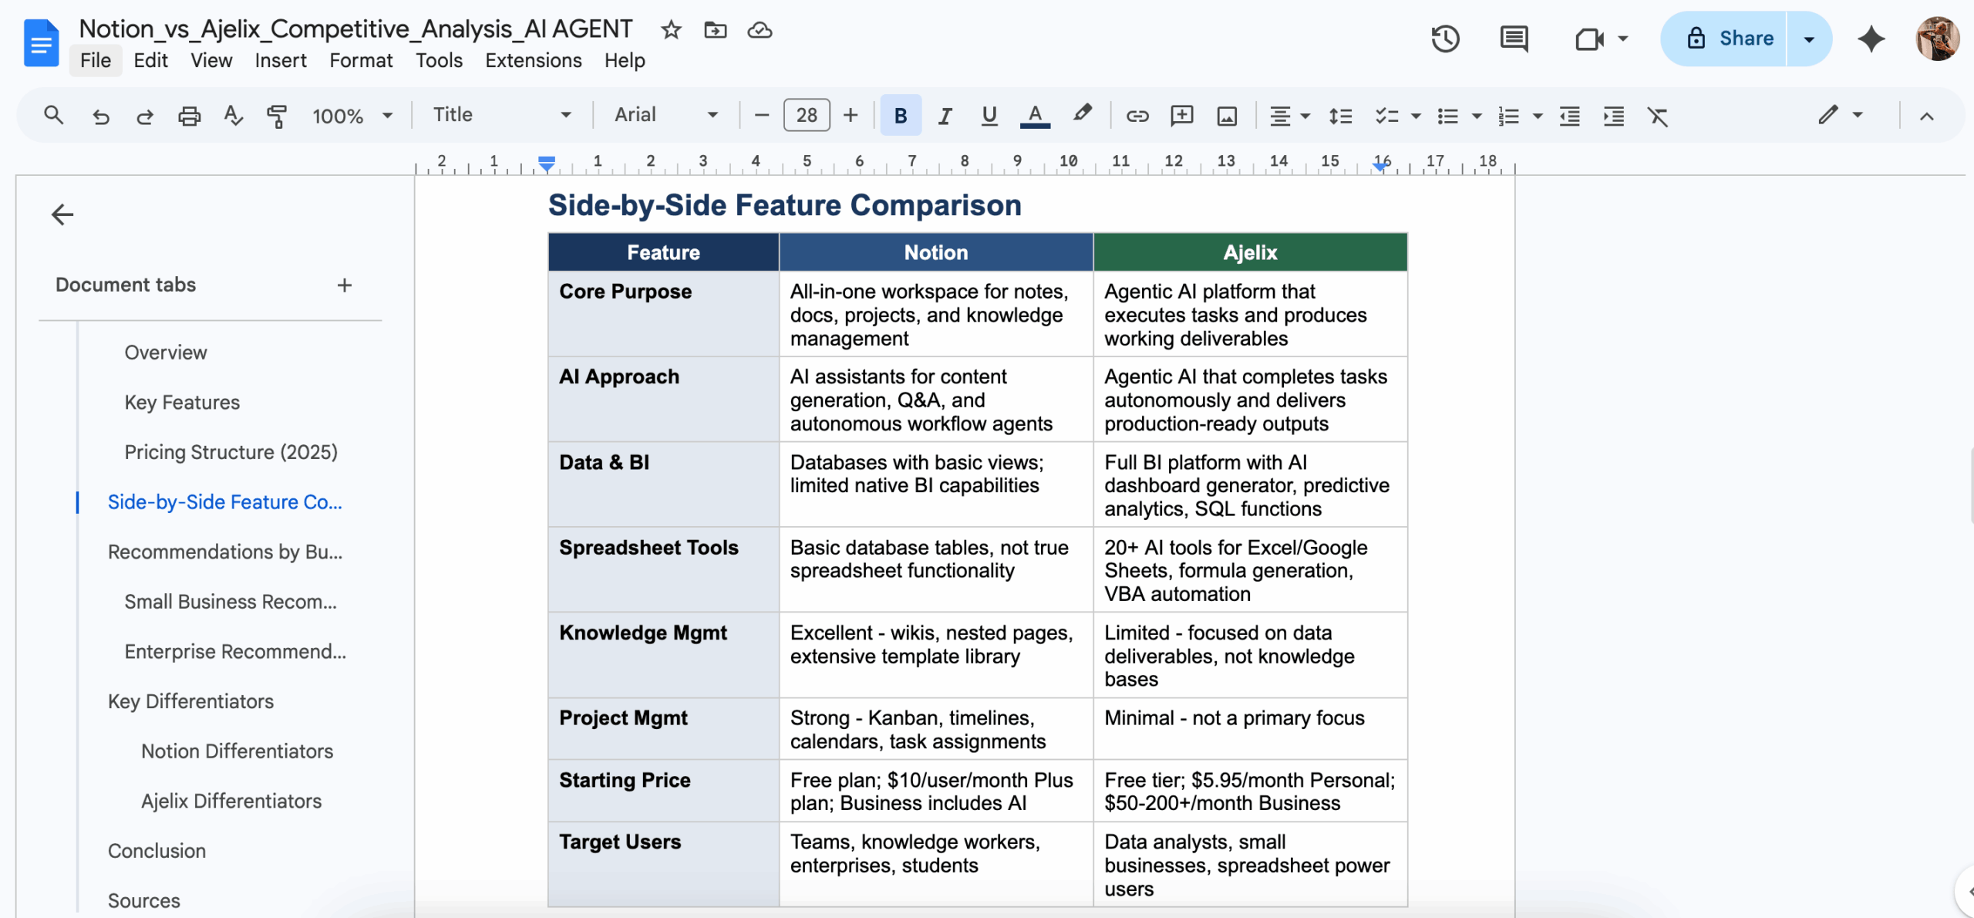Viewport: 1974px width, 918px height.
Task: Toggle bold formatting off
Action: (900, 116)
